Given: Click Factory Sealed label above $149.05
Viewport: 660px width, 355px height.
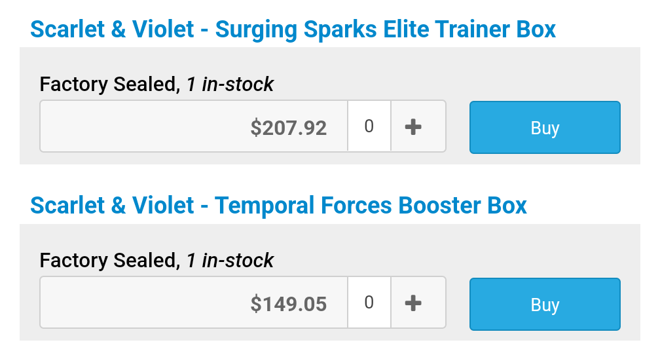Looking at the screenshot, I should [108, 261].
